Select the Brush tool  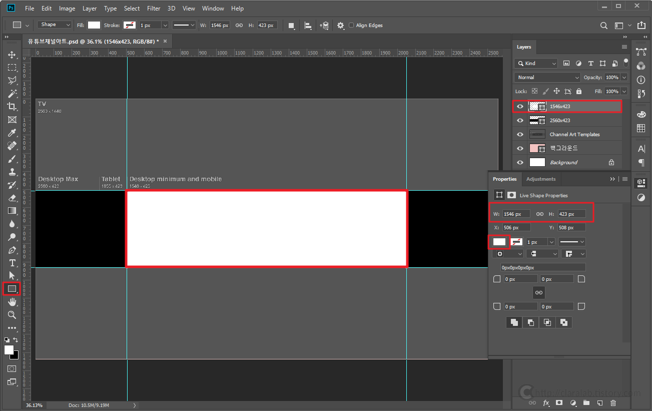pyautogui.click(x=12, y=159)
